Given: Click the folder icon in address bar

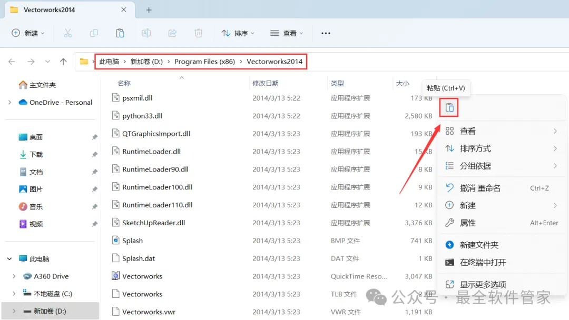Looking at the screenshot, I should pos(84,61).
